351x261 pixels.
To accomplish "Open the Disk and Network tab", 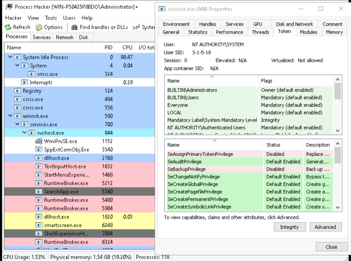I will [294, 24].
